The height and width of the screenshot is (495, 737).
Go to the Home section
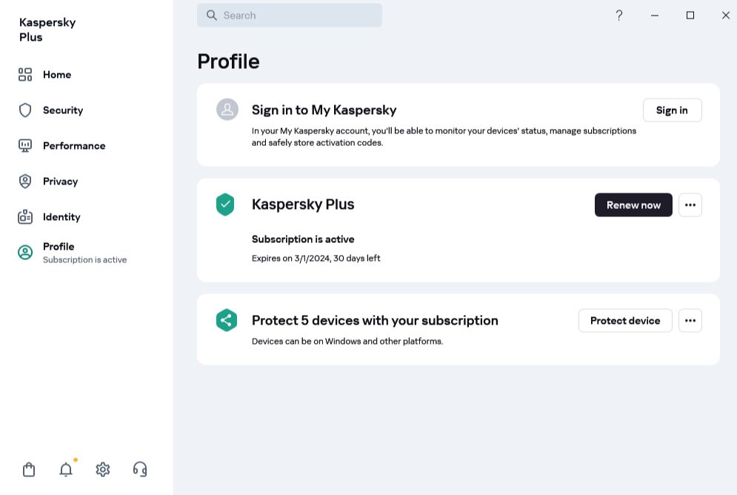(56, 75)
